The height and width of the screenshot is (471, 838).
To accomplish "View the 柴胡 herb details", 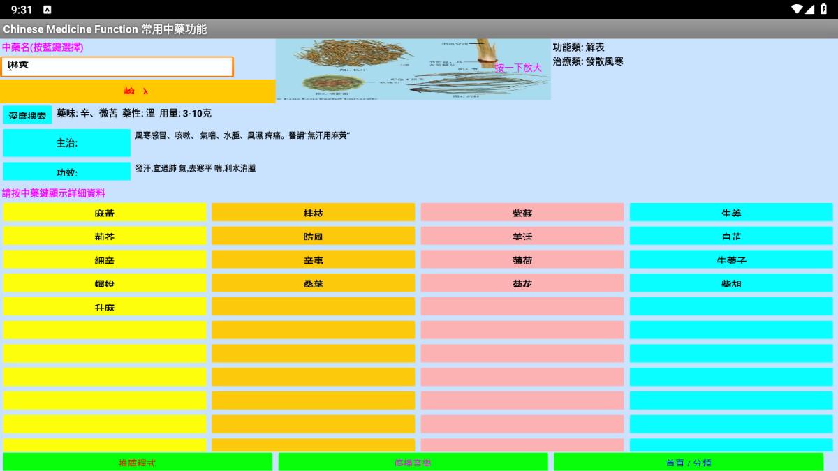I will (x=731, y=283).
